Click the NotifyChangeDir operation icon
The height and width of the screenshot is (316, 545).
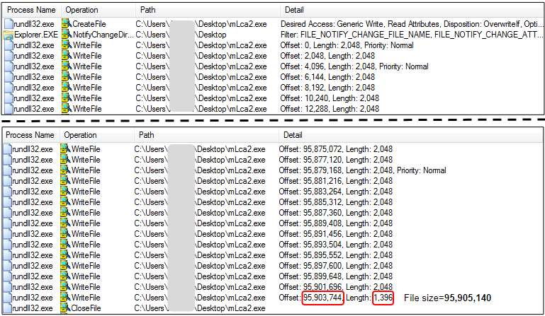pos(67,34)
